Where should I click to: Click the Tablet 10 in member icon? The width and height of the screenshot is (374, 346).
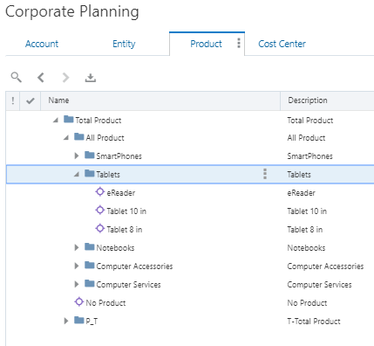click(x=100, y=210)
